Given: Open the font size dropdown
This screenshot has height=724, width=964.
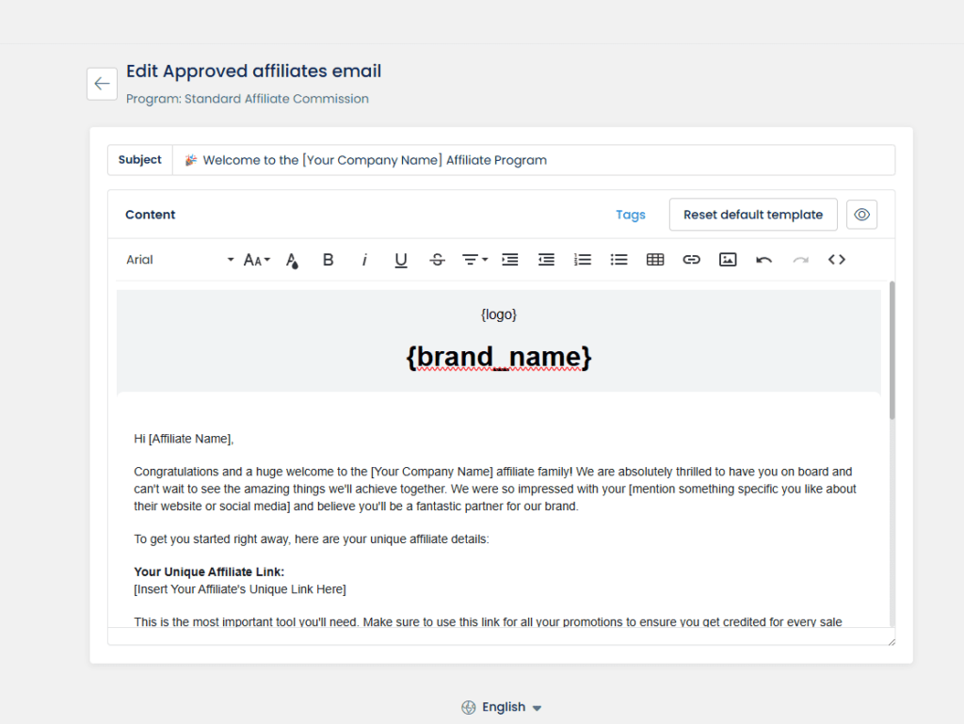Looking at the screenshot, I should 257,260.
